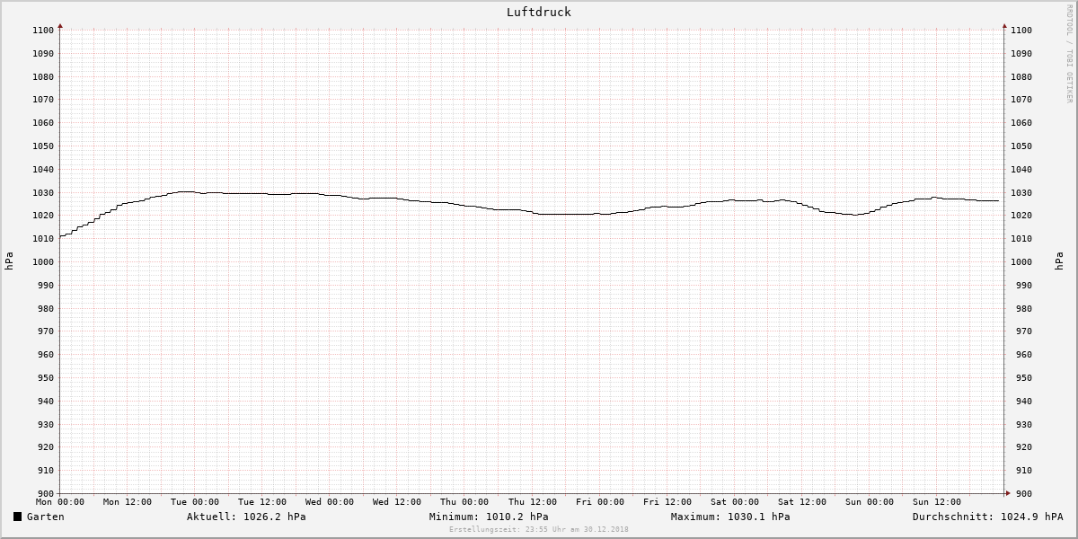Select the Garten legend label
This screenshot has height=539, width=1078.
[46, 517]
